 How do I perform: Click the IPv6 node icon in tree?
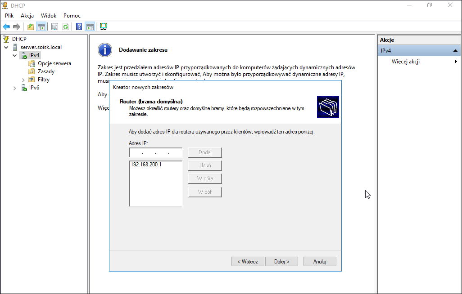coord(24,88)
